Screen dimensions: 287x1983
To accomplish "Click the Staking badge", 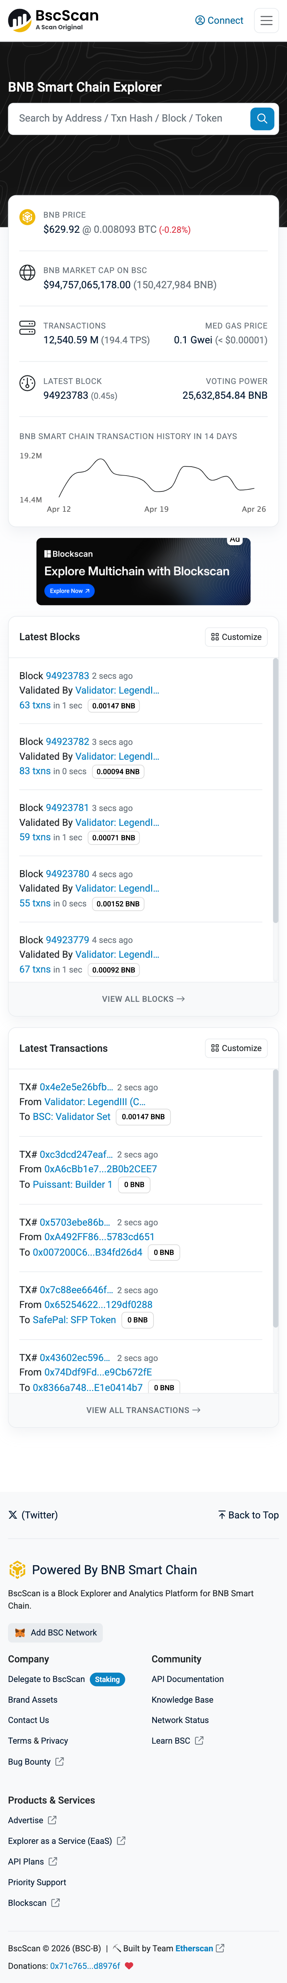I will [107, 1679].
